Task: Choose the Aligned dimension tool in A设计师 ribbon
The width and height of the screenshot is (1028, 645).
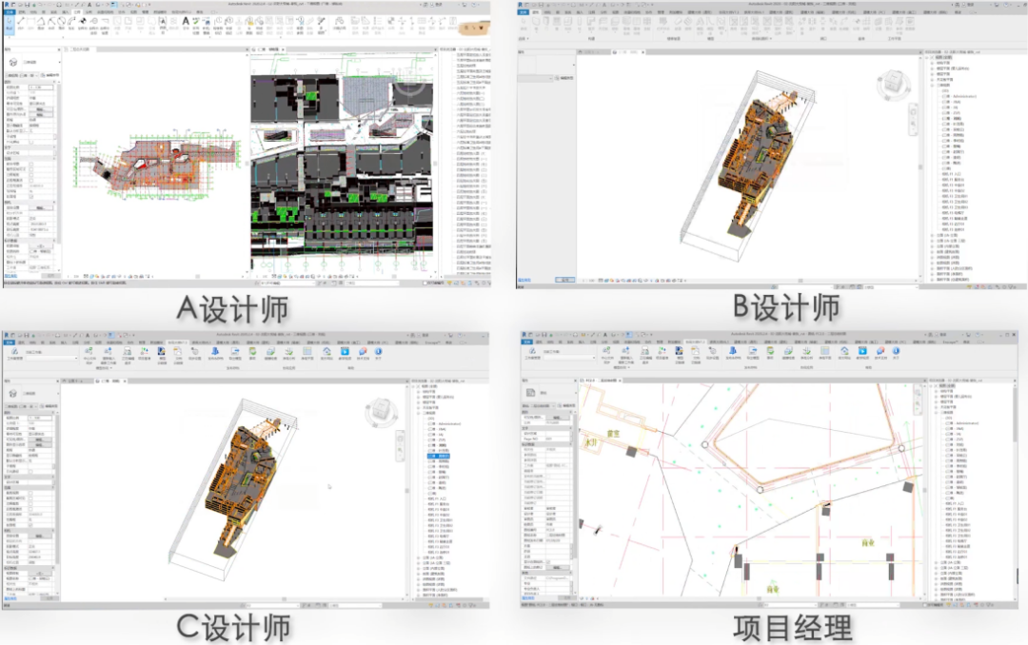Action: [21, 23]
